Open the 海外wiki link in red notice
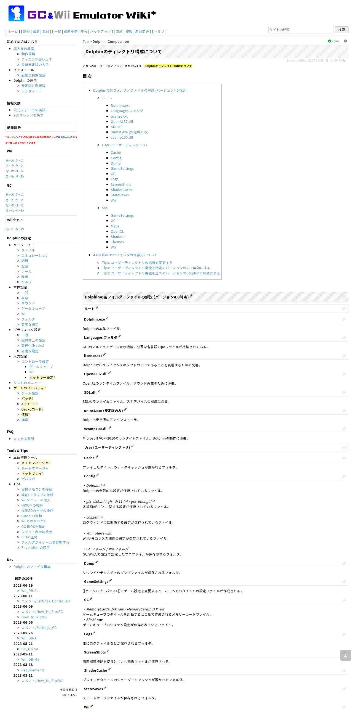Screen dimensions: 354x709 [x=65, y=137]
